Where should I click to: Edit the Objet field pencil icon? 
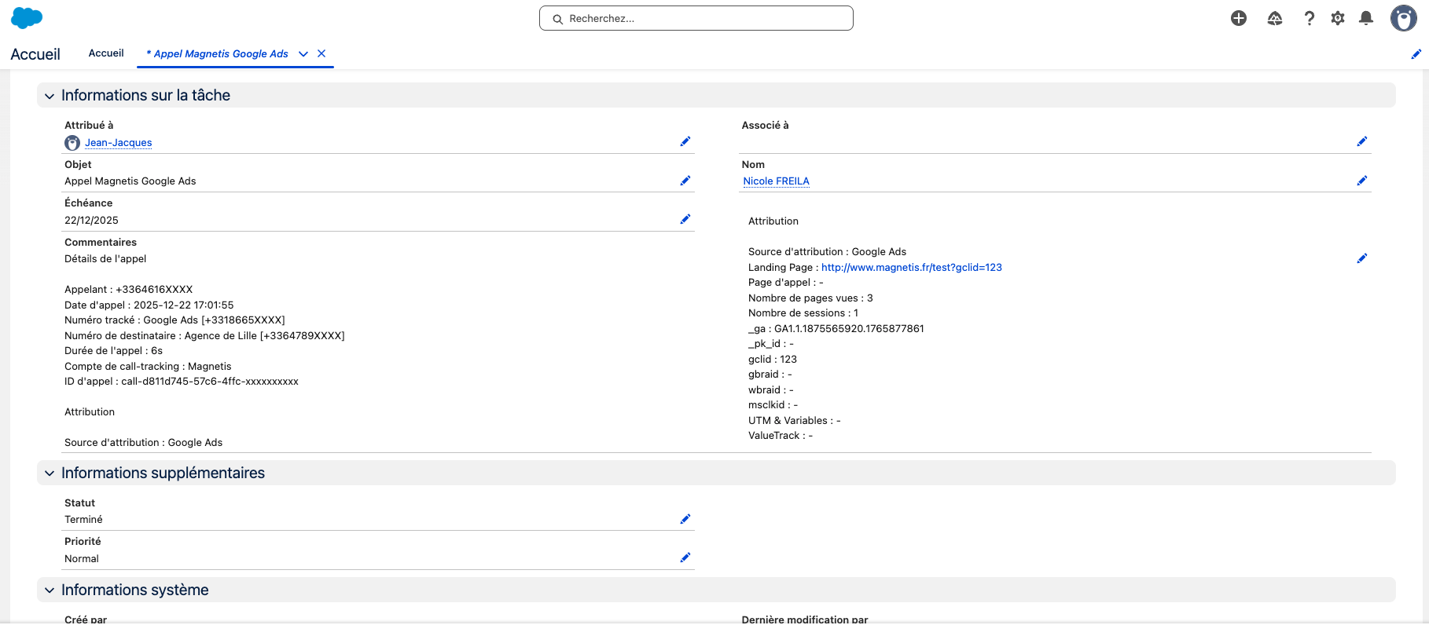tap(685, 181)
